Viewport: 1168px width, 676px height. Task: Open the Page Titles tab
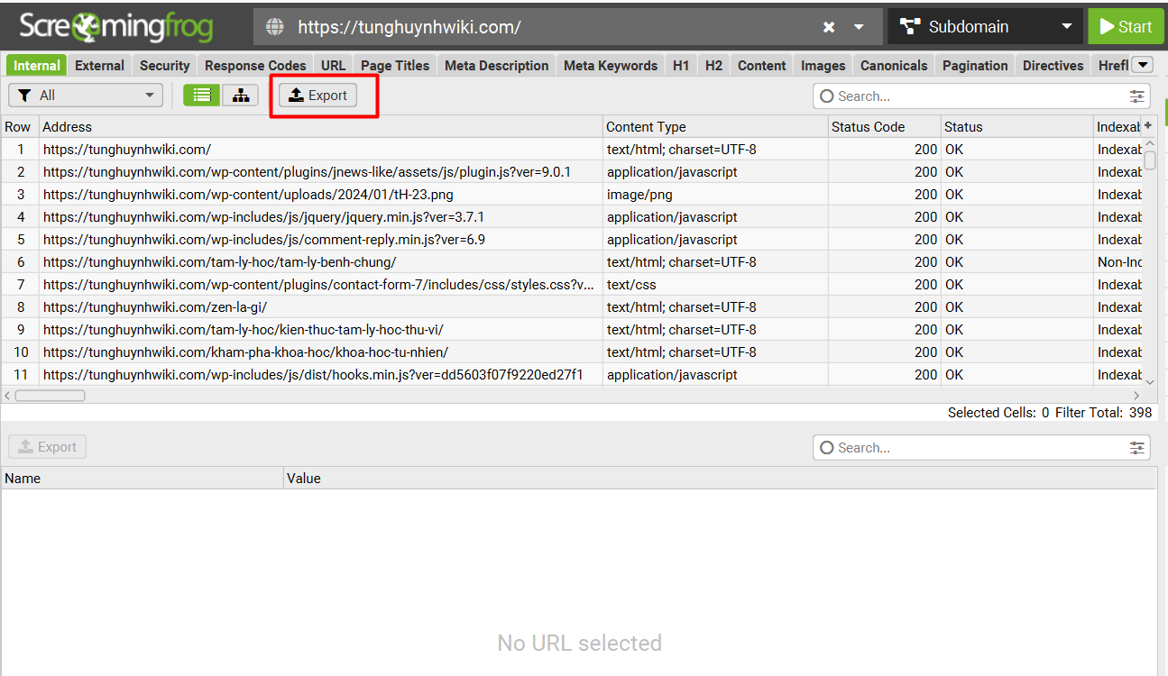pyautogui.click(x=395, y=66)
